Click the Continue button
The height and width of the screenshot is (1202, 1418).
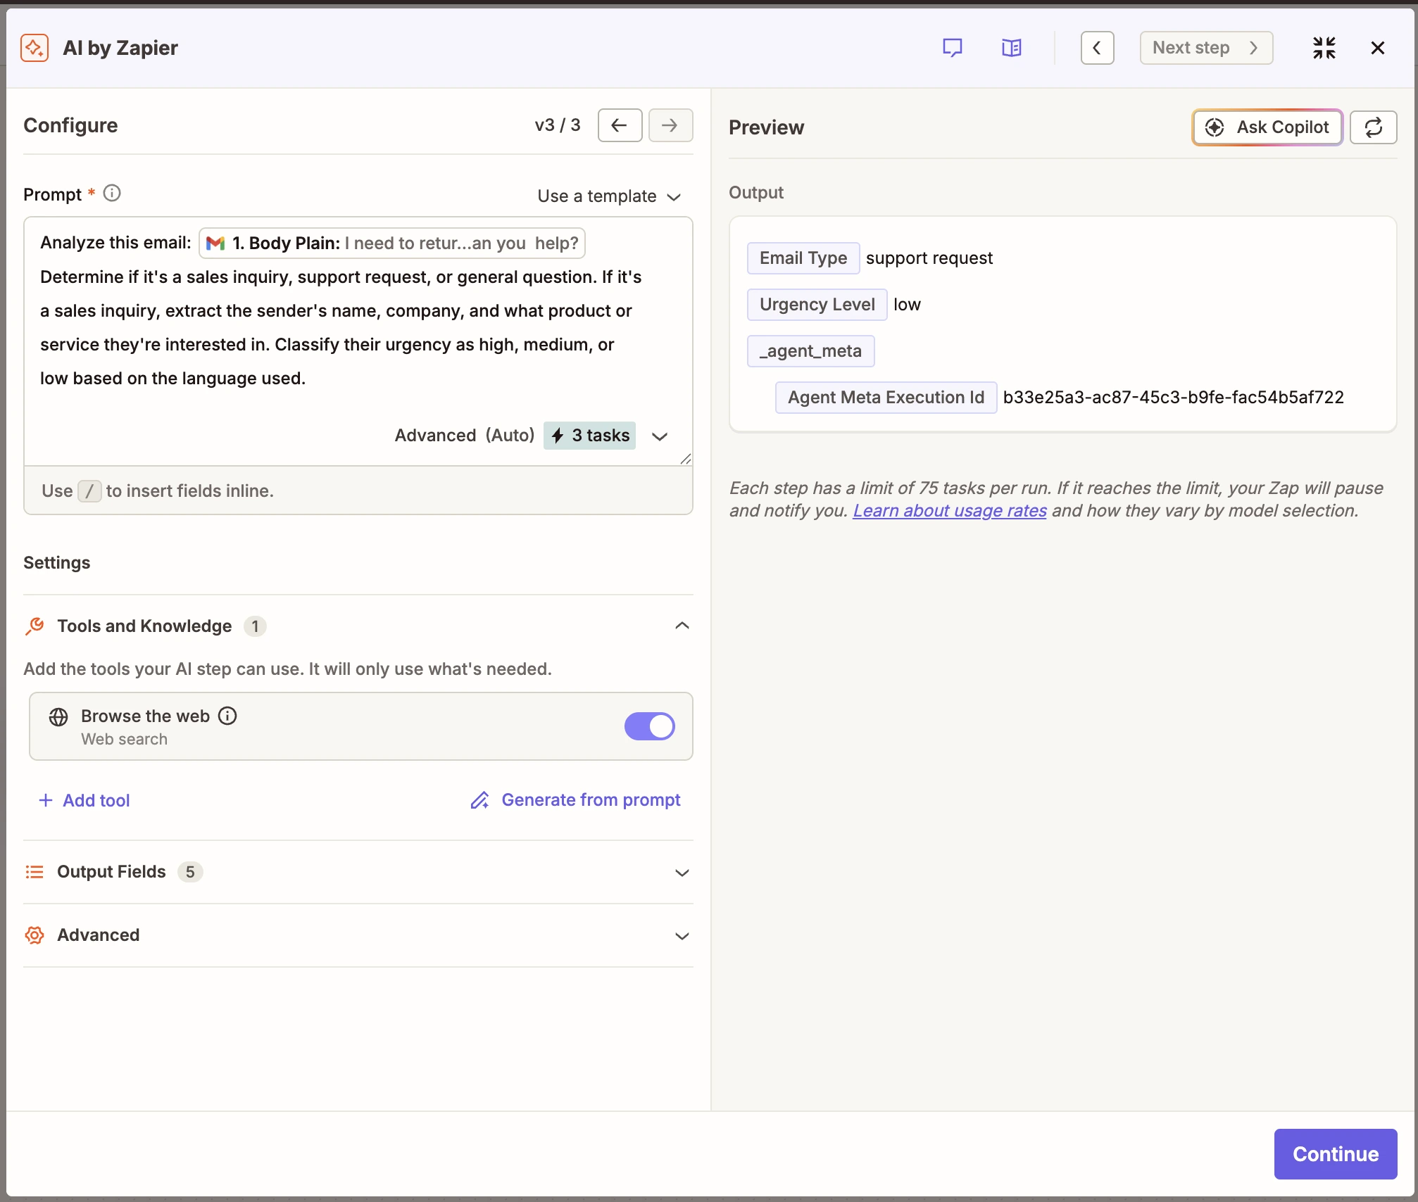point(1335,1154)
